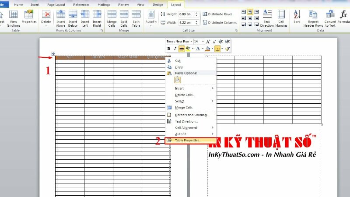Screen dimensions: 350x197
Task: Choose Copy from context menu
Action: click(191, 67)
